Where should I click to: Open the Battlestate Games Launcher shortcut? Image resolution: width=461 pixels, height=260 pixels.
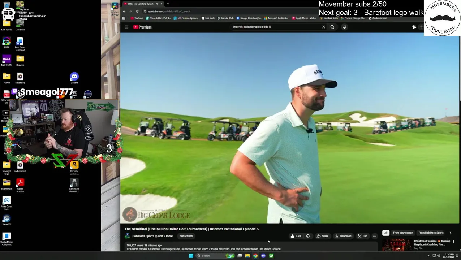[x=74, y=186]
